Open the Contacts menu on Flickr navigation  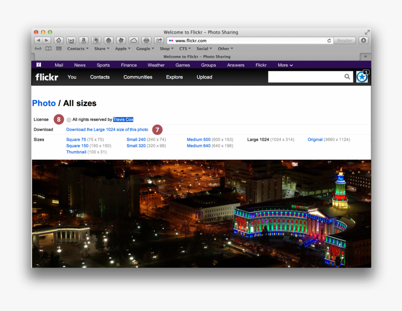click(100, 77)
